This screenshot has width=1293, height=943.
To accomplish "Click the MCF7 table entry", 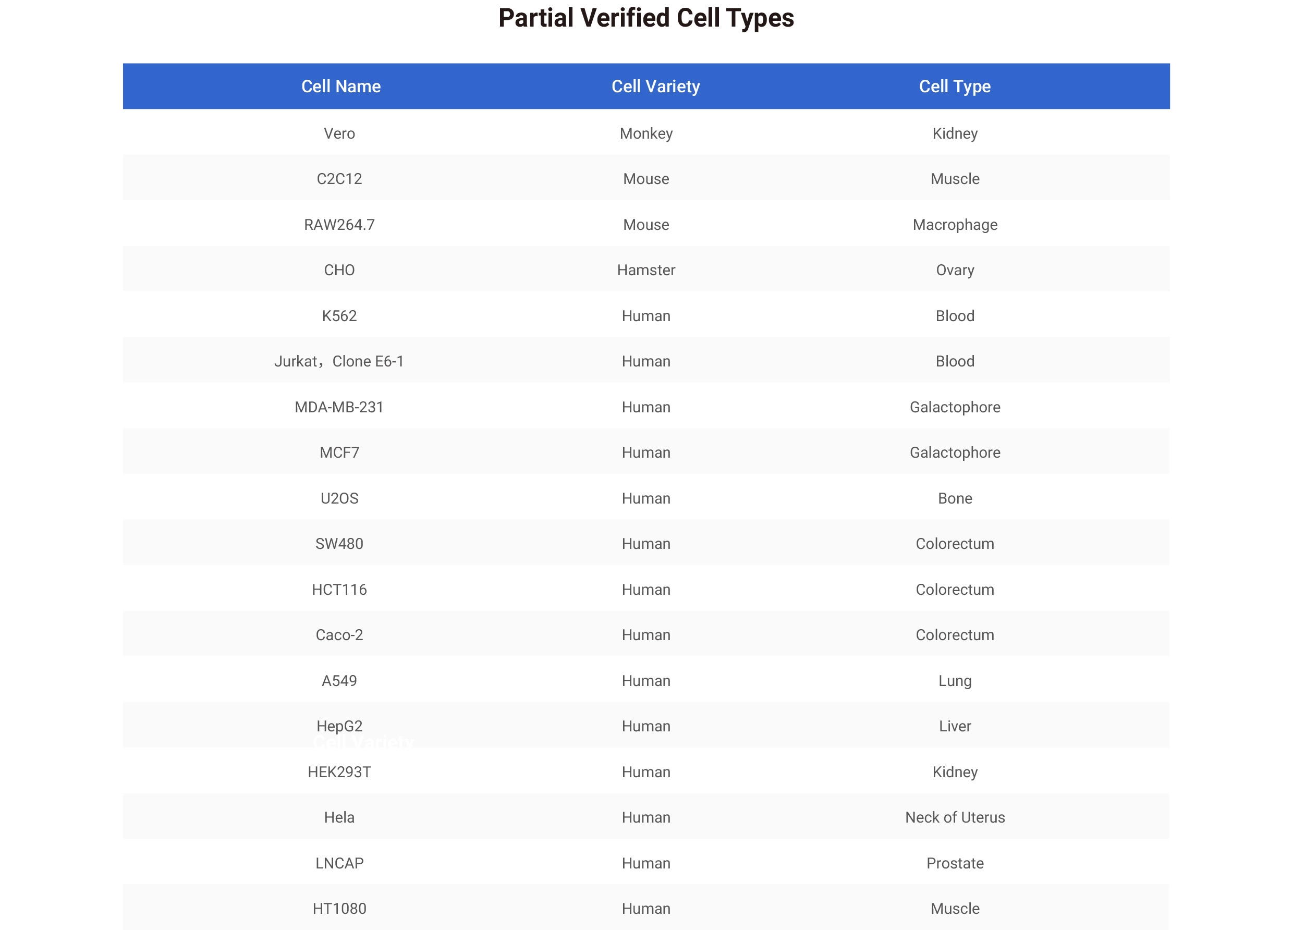I will [x=339, y=452].
